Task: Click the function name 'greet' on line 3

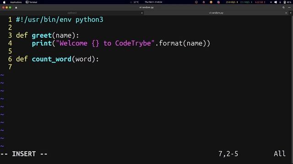Action: (42, 36)
